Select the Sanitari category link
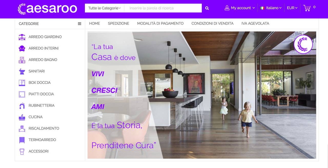The image size is (328, 168). point(37,71)
